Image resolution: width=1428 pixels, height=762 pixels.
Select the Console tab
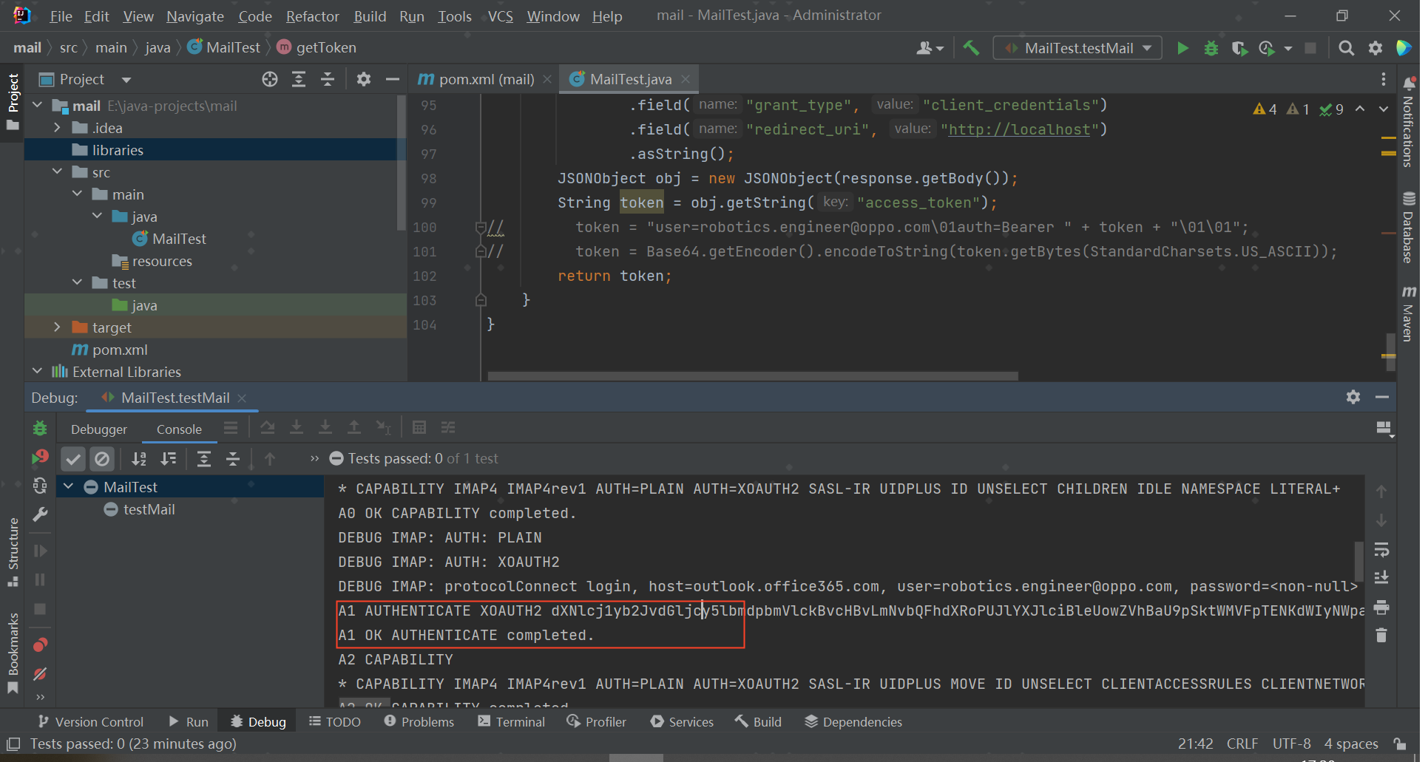[179, 429]
